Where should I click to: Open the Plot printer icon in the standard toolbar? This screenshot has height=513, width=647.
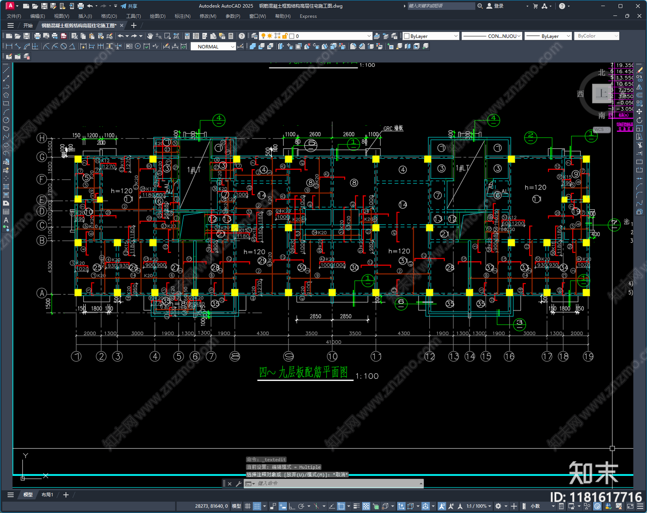click(37, 36)
